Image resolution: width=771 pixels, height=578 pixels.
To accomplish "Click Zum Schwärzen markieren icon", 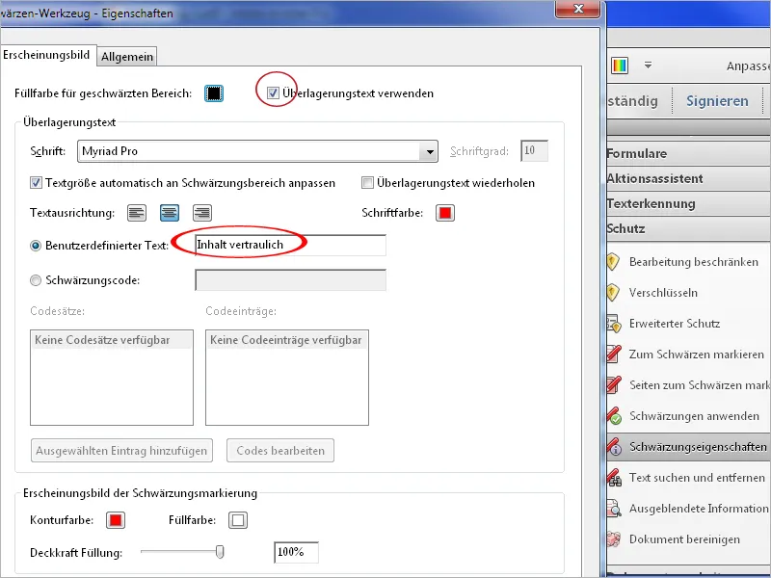I will (614, 354).
